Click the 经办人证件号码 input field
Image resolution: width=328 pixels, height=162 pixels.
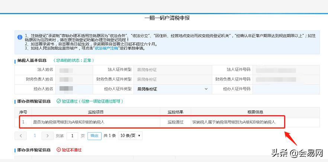(x=286, y=89)
